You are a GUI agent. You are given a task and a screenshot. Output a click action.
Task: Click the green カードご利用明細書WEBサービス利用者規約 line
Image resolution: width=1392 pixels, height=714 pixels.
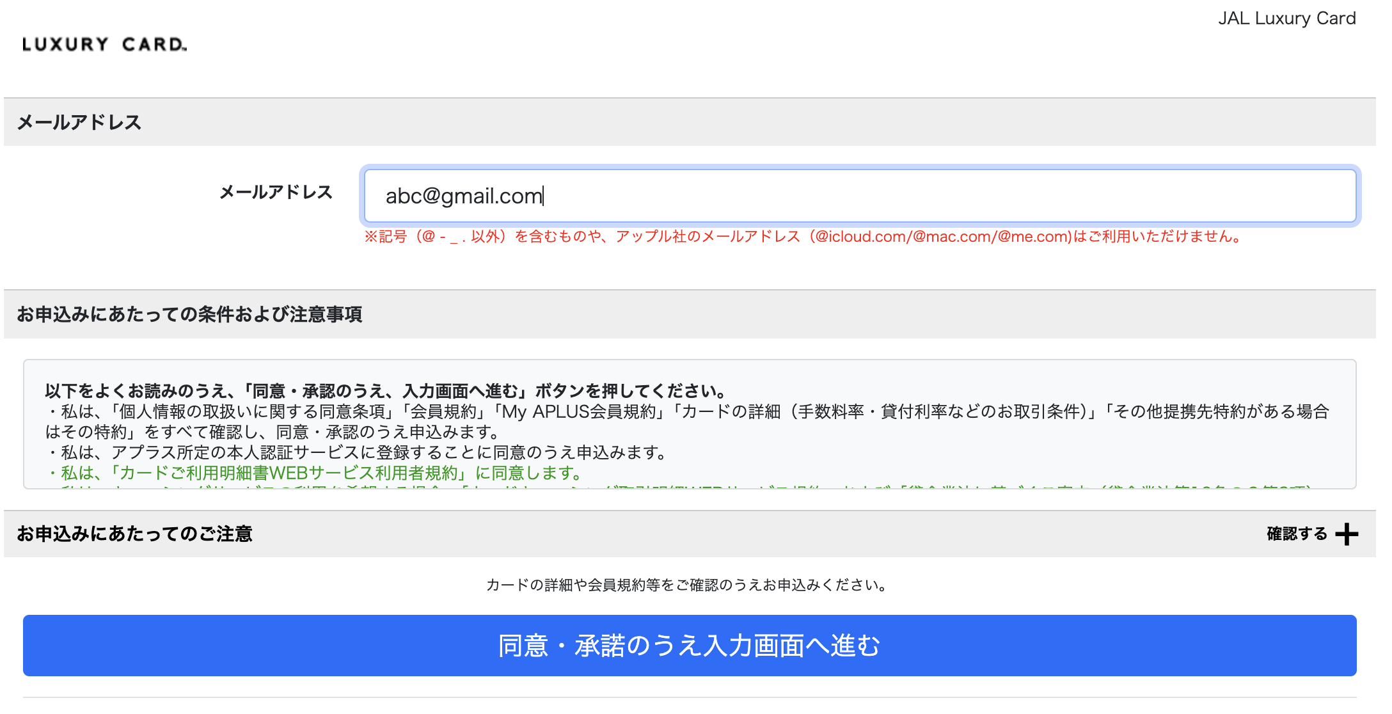click(316, 473)
